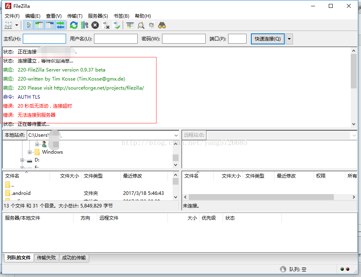Viewport: 361px width, 277px height.
Task: Click message log scroll up arrow
Action: (x=354, y=51)
